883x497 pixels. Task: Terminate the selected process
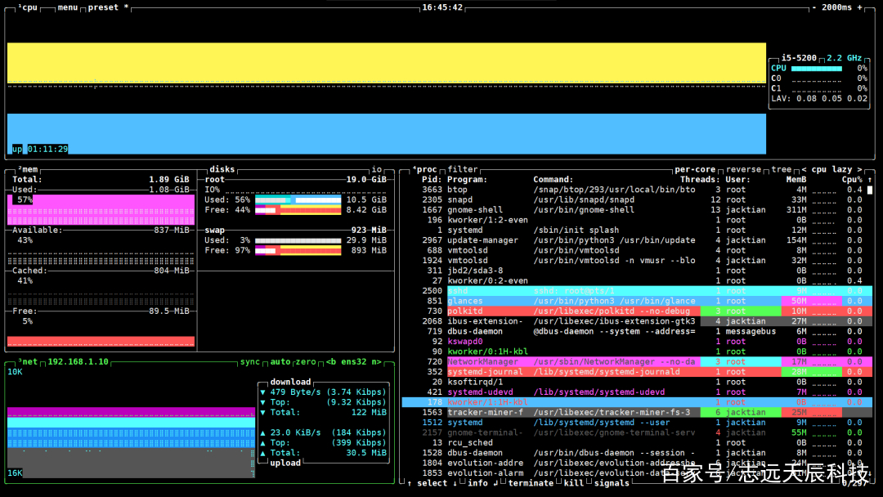(531, 483)
